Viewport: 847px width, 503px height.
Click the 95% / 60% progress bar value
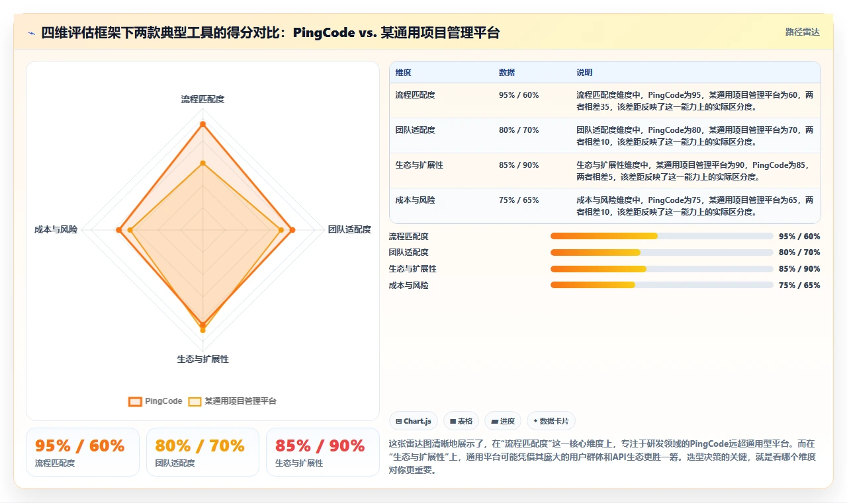tap(799, 236)
